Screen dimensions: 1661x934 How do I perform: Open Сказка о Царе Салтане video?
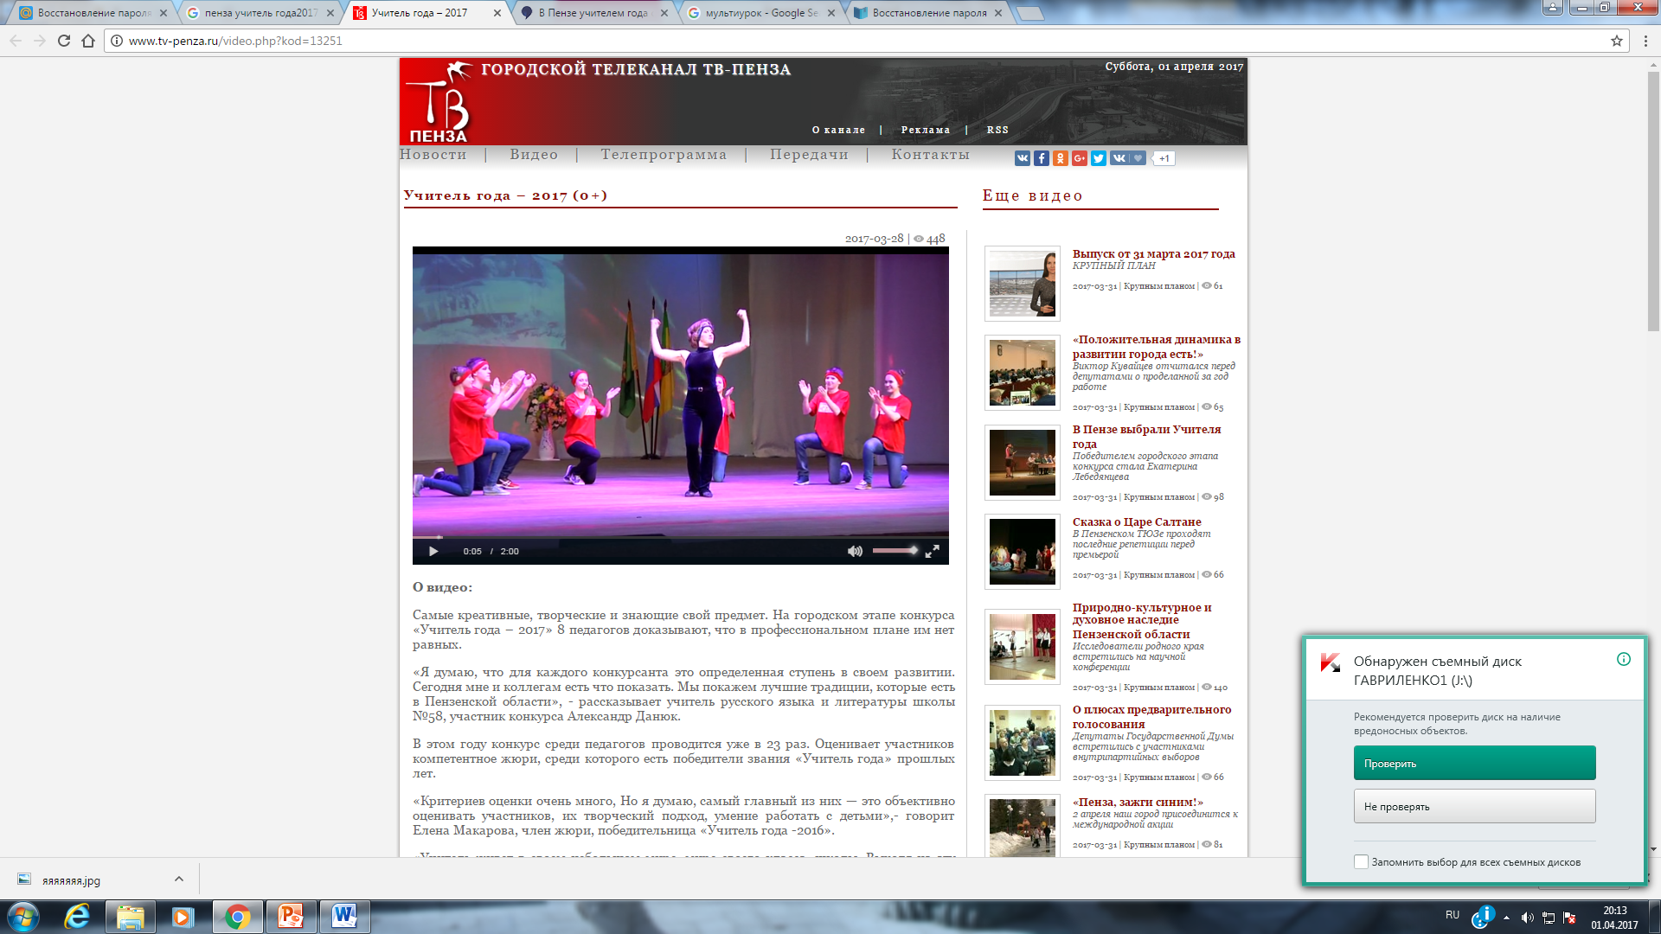[x=1137, y=522]
